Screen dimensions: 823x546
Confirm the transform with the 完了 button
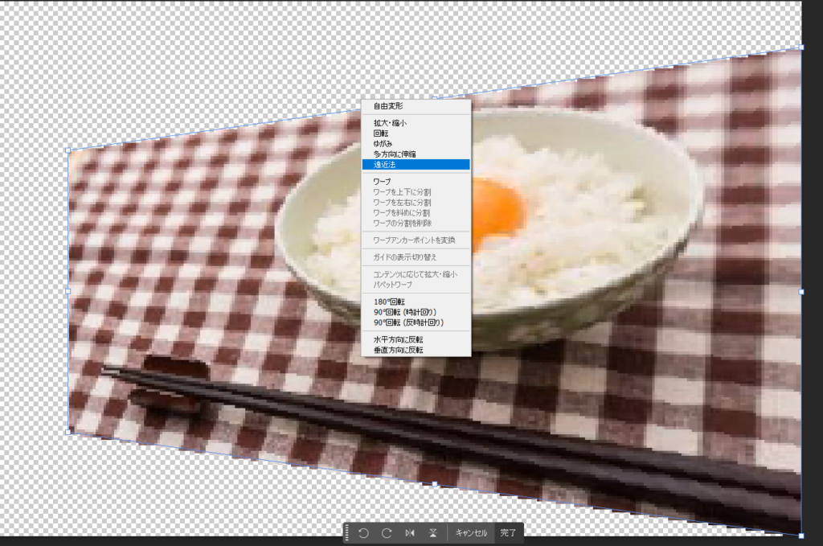tap(508, 532)
